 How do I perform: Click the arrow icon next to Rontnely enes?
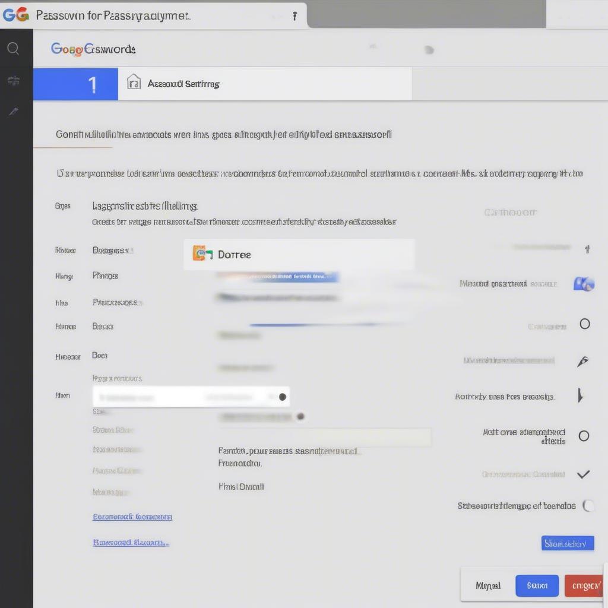coord(580,395)
